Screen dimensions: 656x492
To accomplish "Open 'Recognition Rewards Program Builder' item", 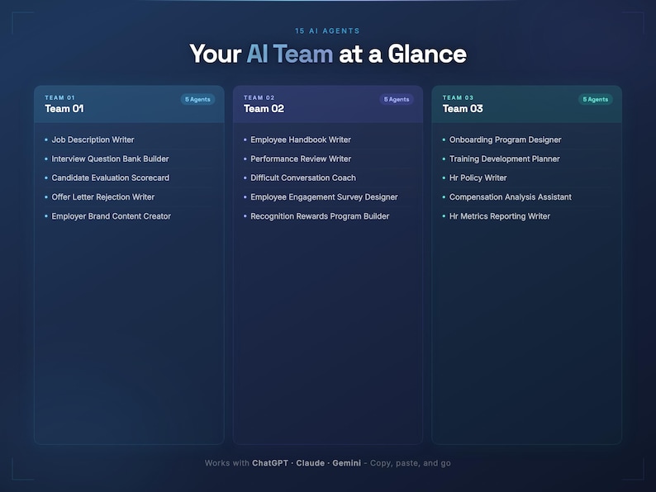I will (320, 216).
